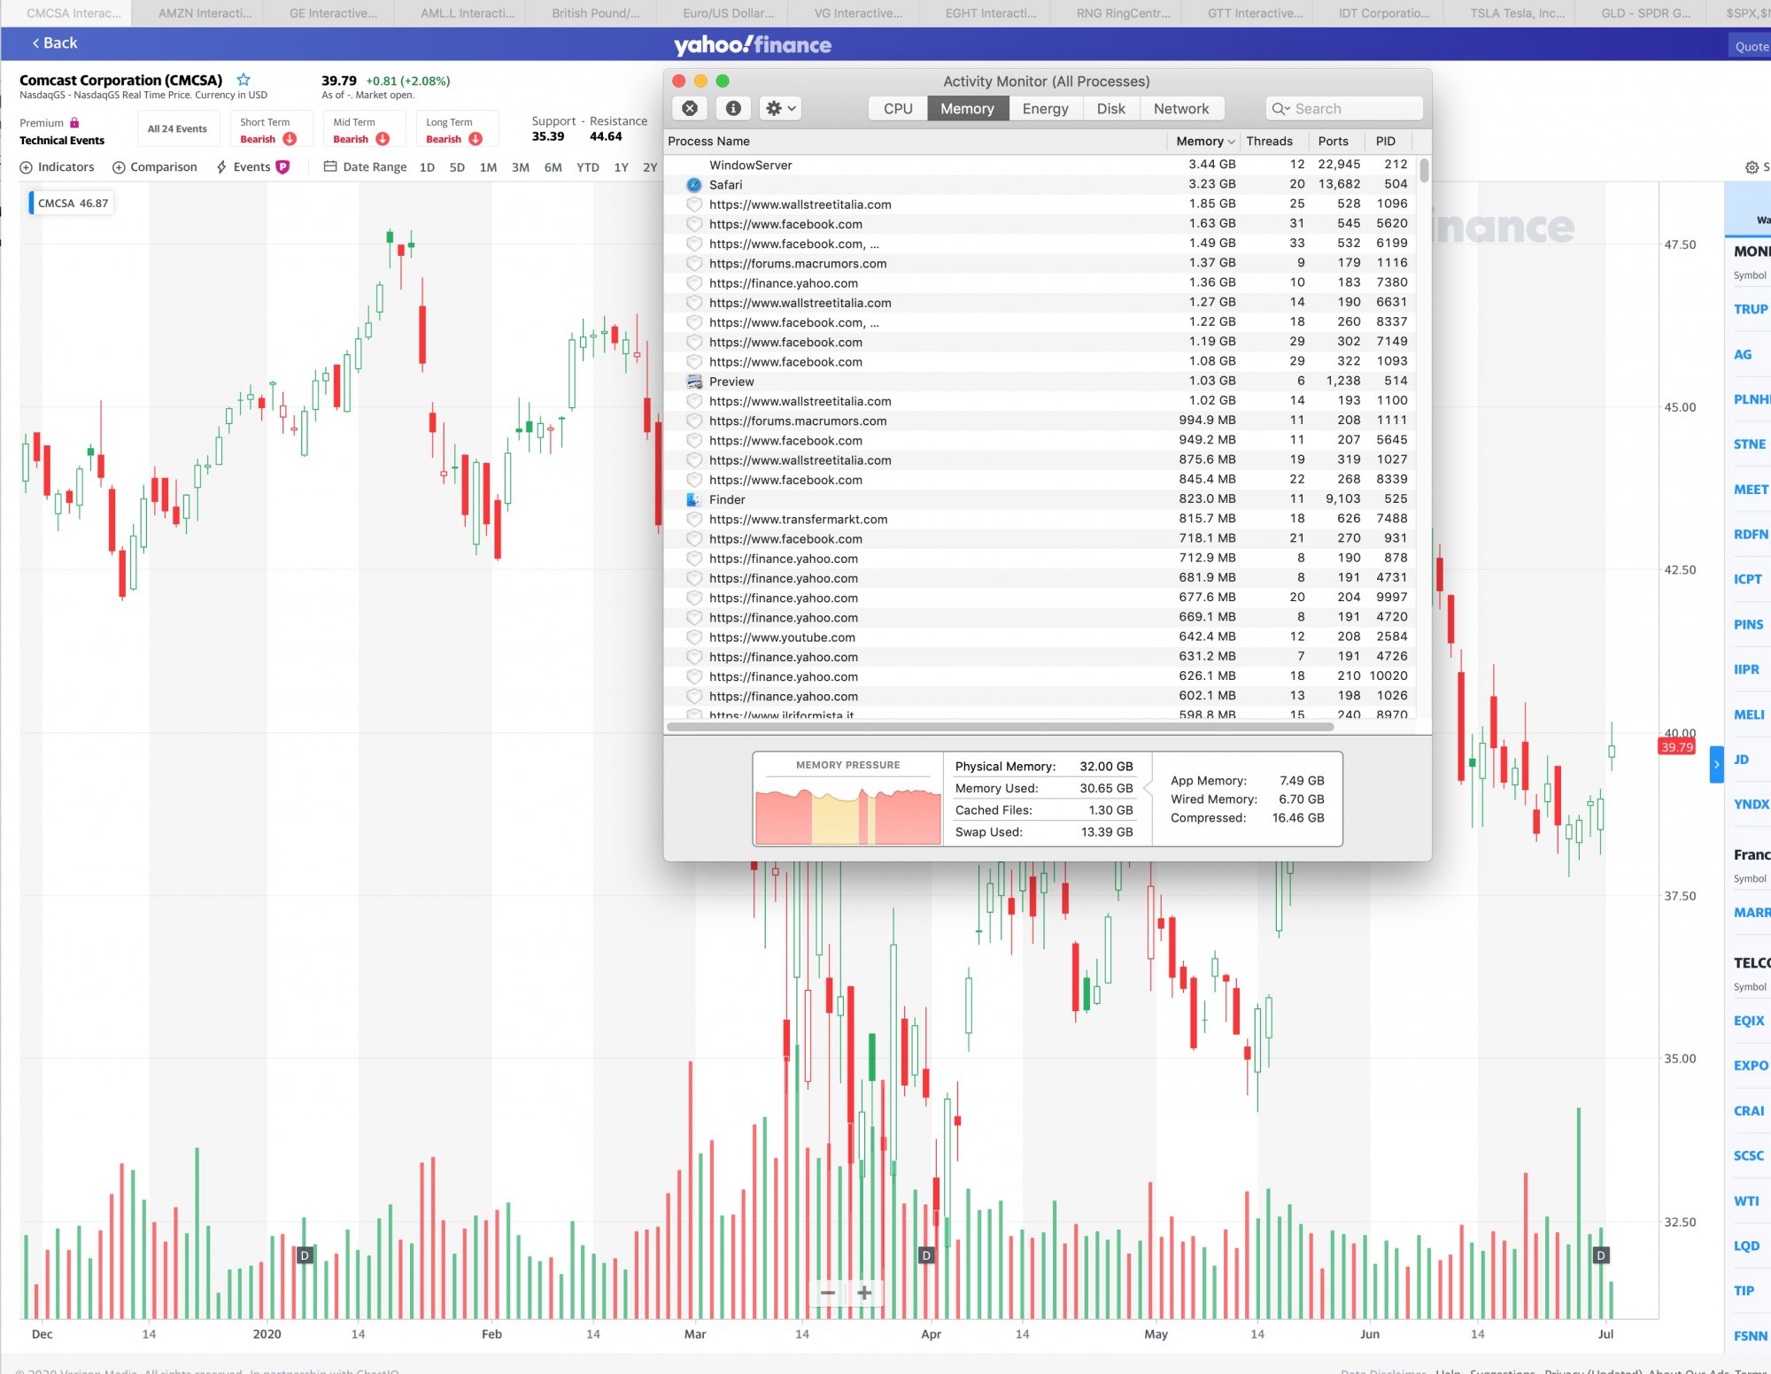Open the Events menu on chart
The height and width of the screenshot is (1374, 1771).
pyautogui.click(x=252, y=166)
